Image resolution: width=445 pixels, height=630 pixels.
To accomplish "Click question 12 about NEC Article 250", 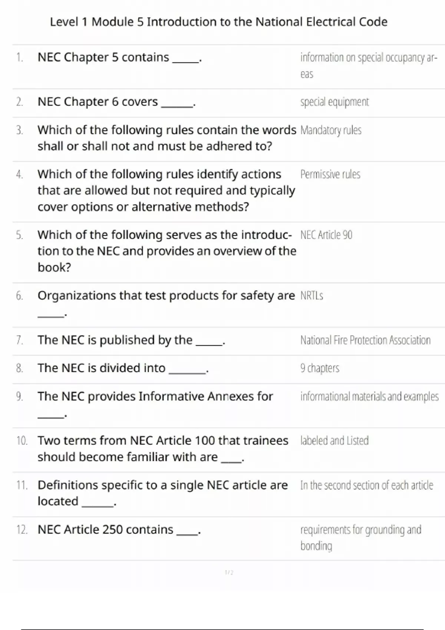I will click(119, 530).
